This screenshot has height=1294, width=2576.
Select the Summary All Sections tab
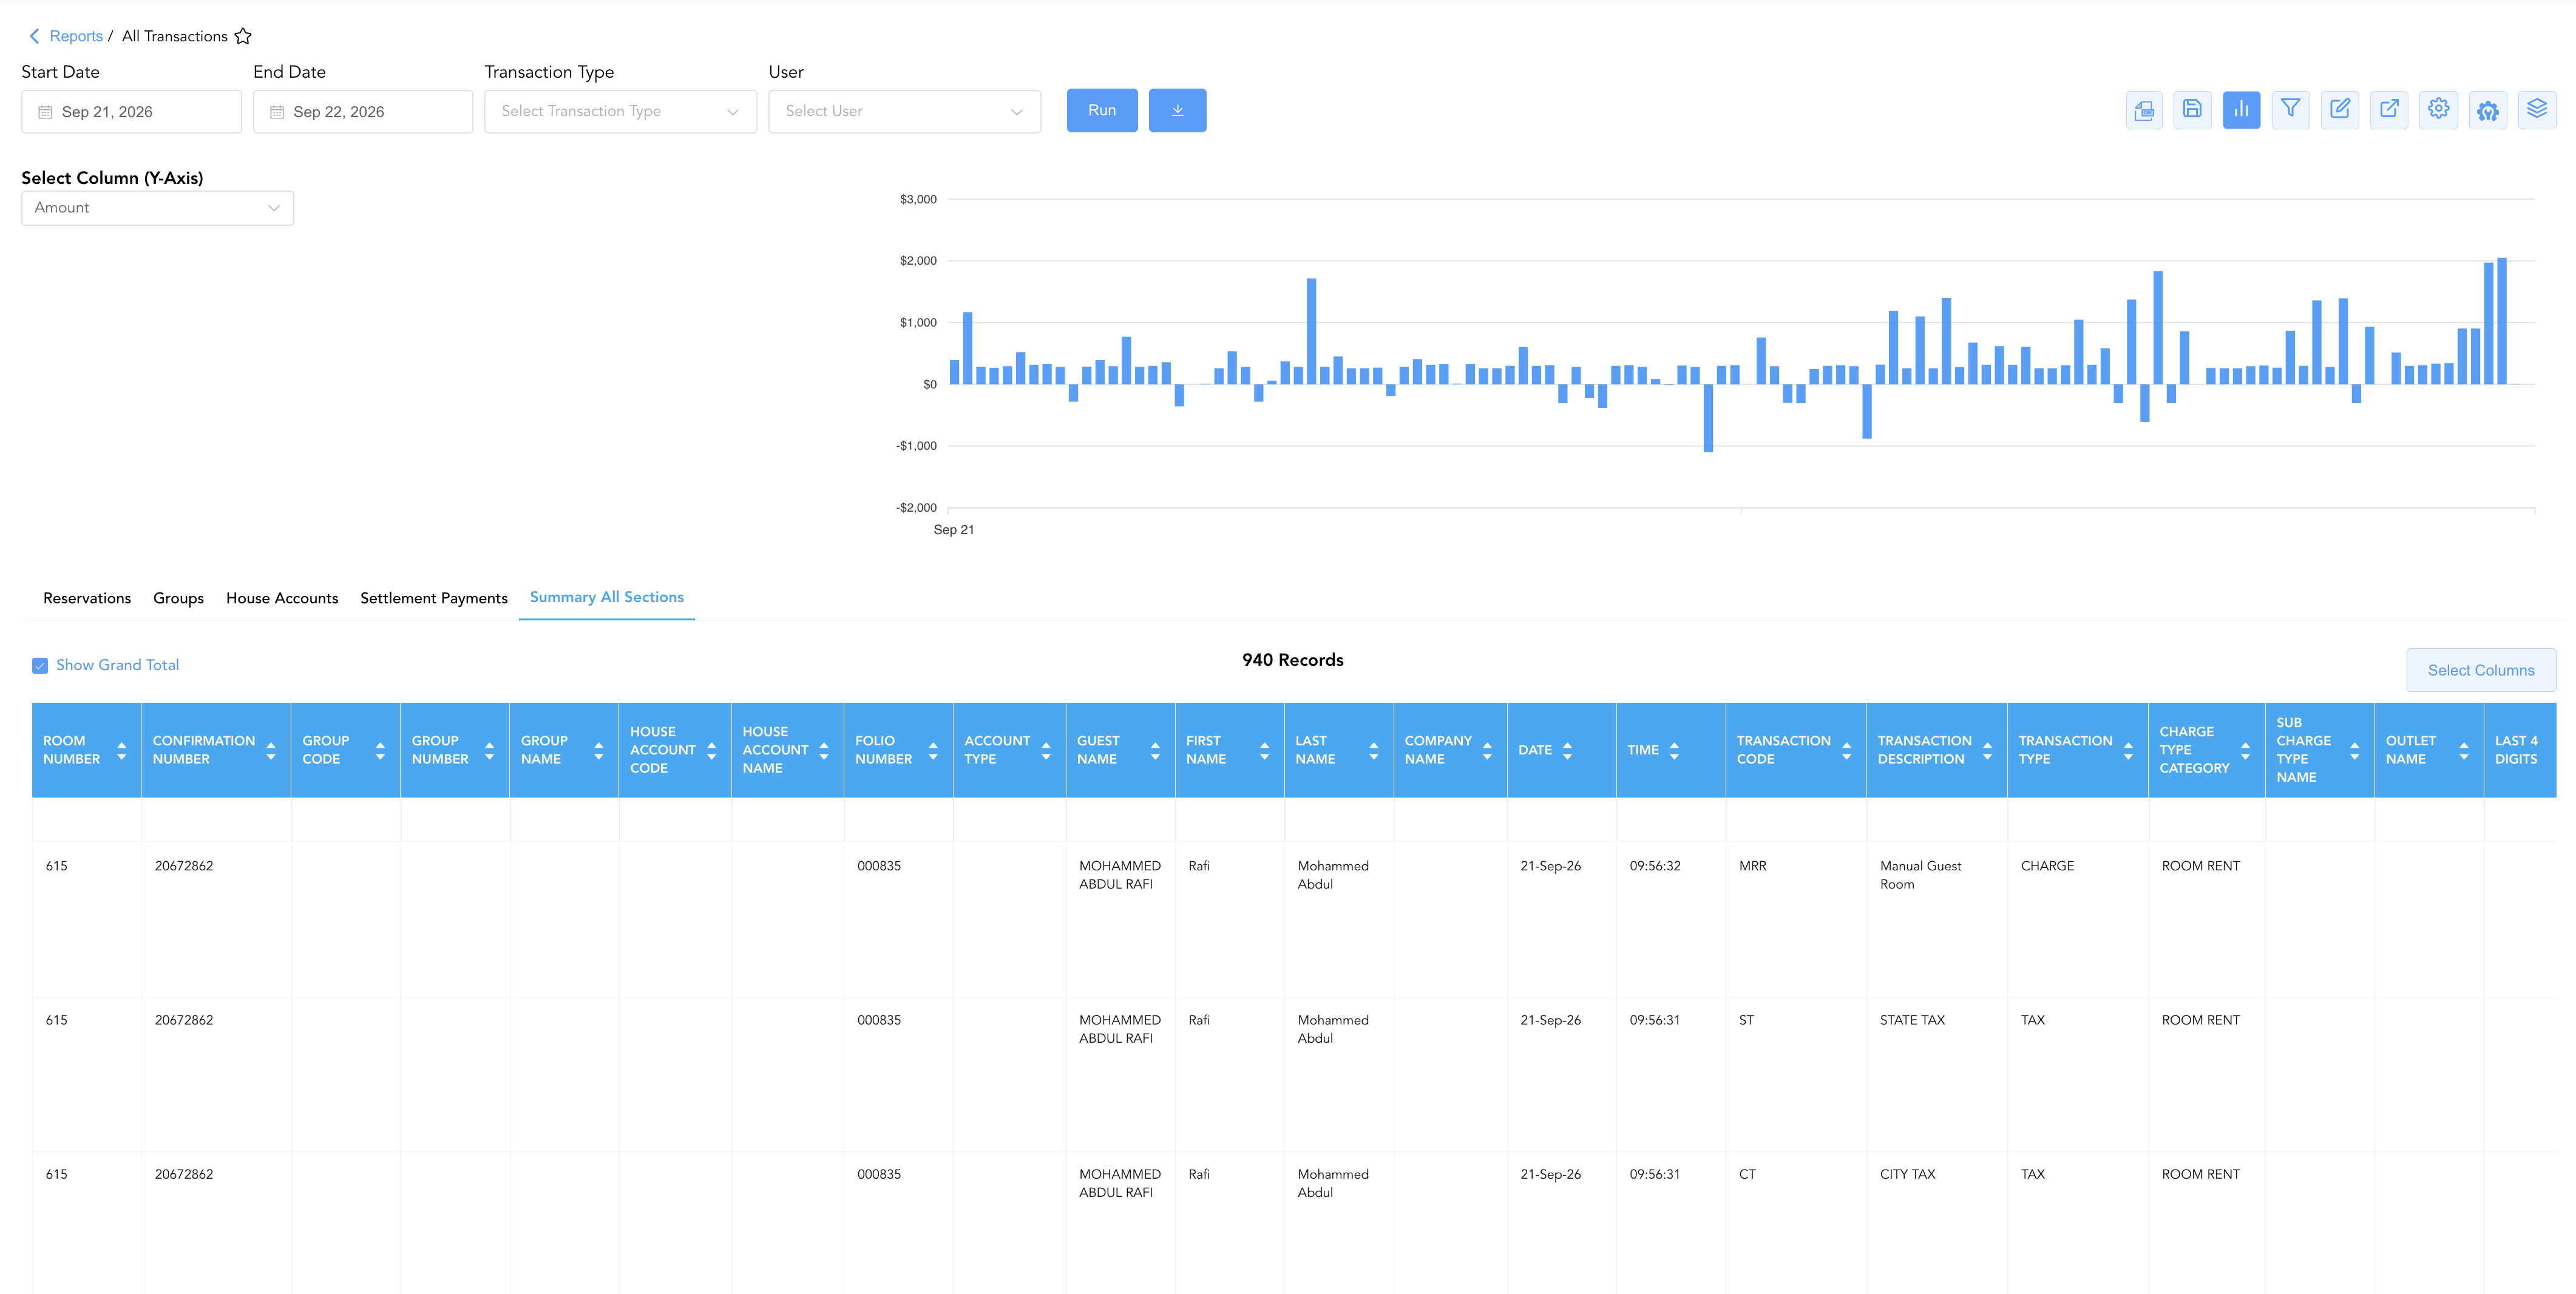click(607, 597)
